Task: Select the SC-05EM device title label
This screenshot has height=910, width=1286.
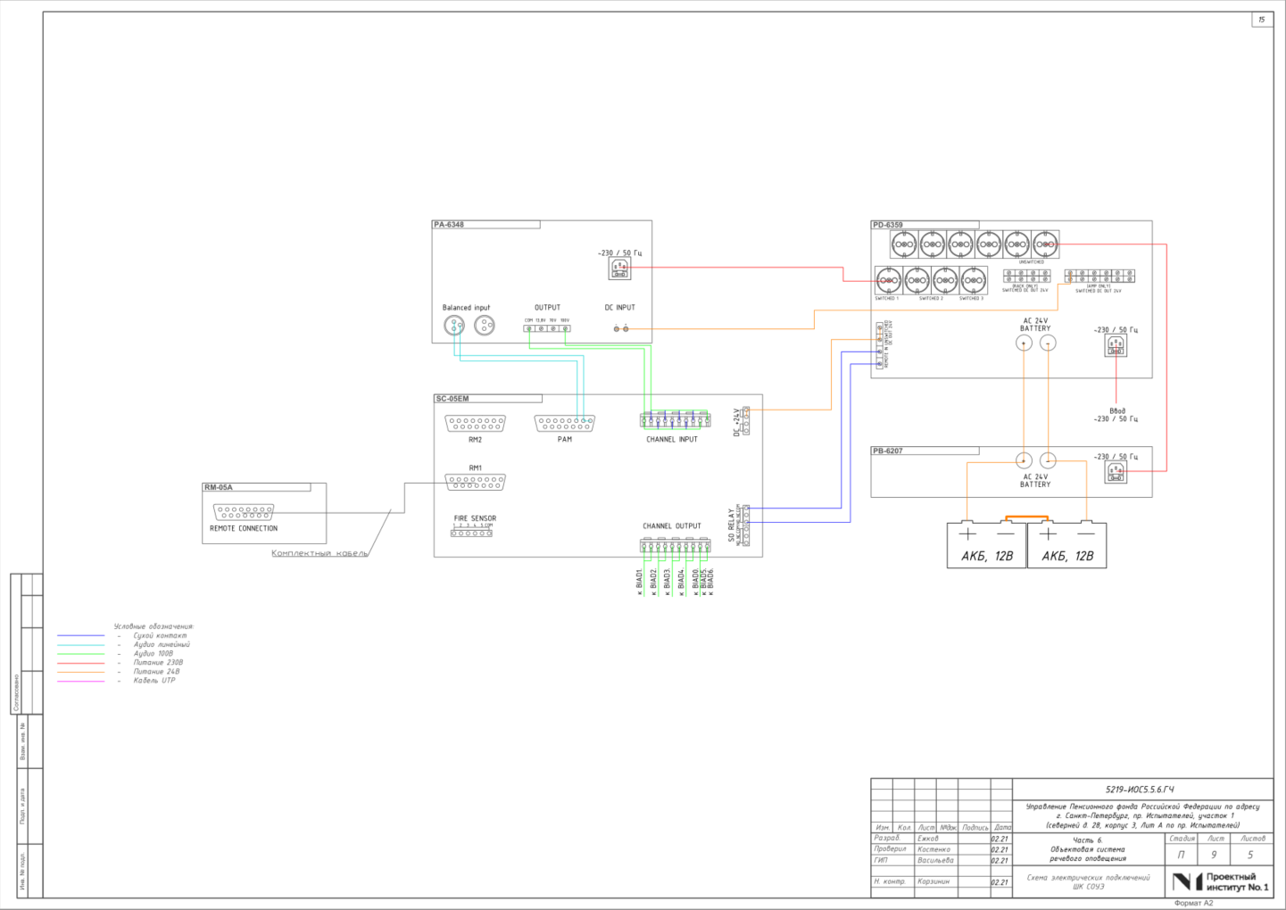Action: (x=452, y=399)
